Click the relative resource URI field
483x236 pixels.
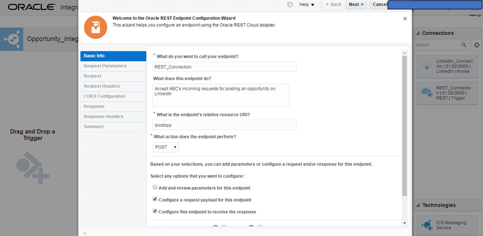click(225, 125)
